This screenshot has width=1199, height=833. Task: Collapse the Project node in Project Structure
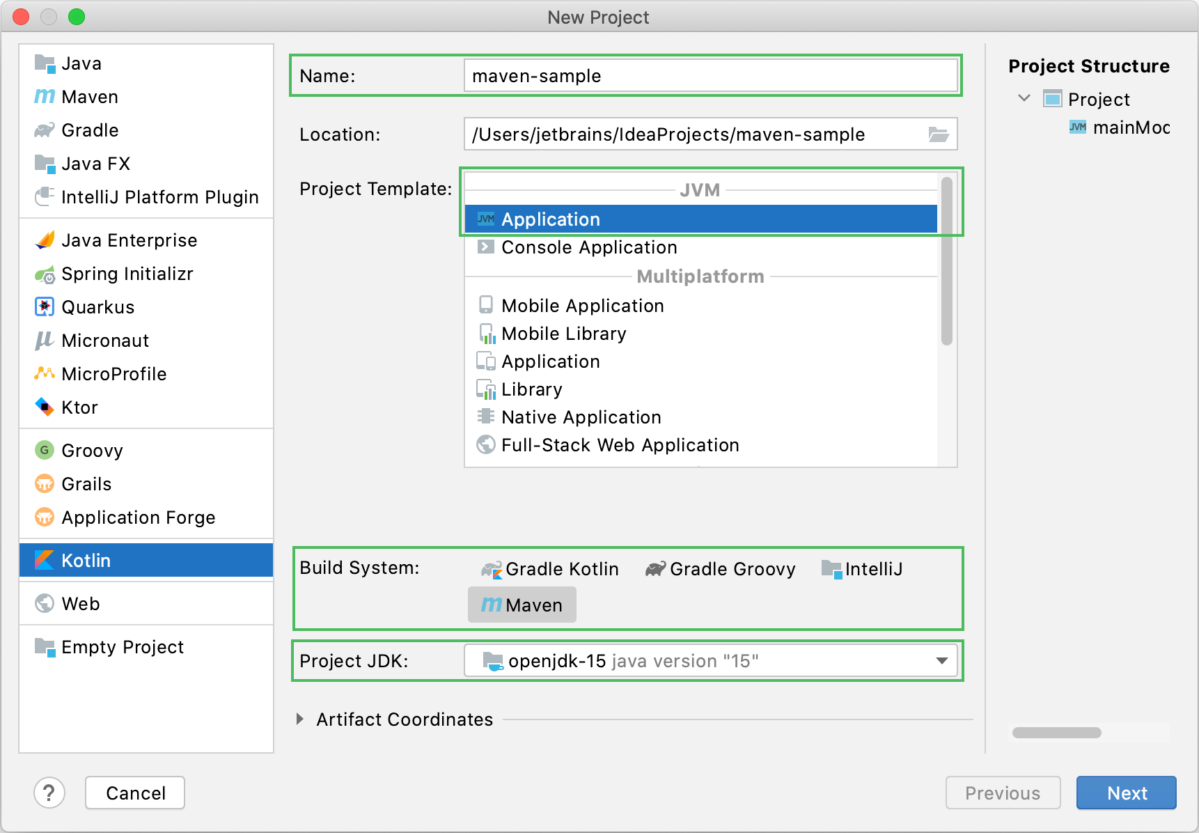[x=1024, y=98]
